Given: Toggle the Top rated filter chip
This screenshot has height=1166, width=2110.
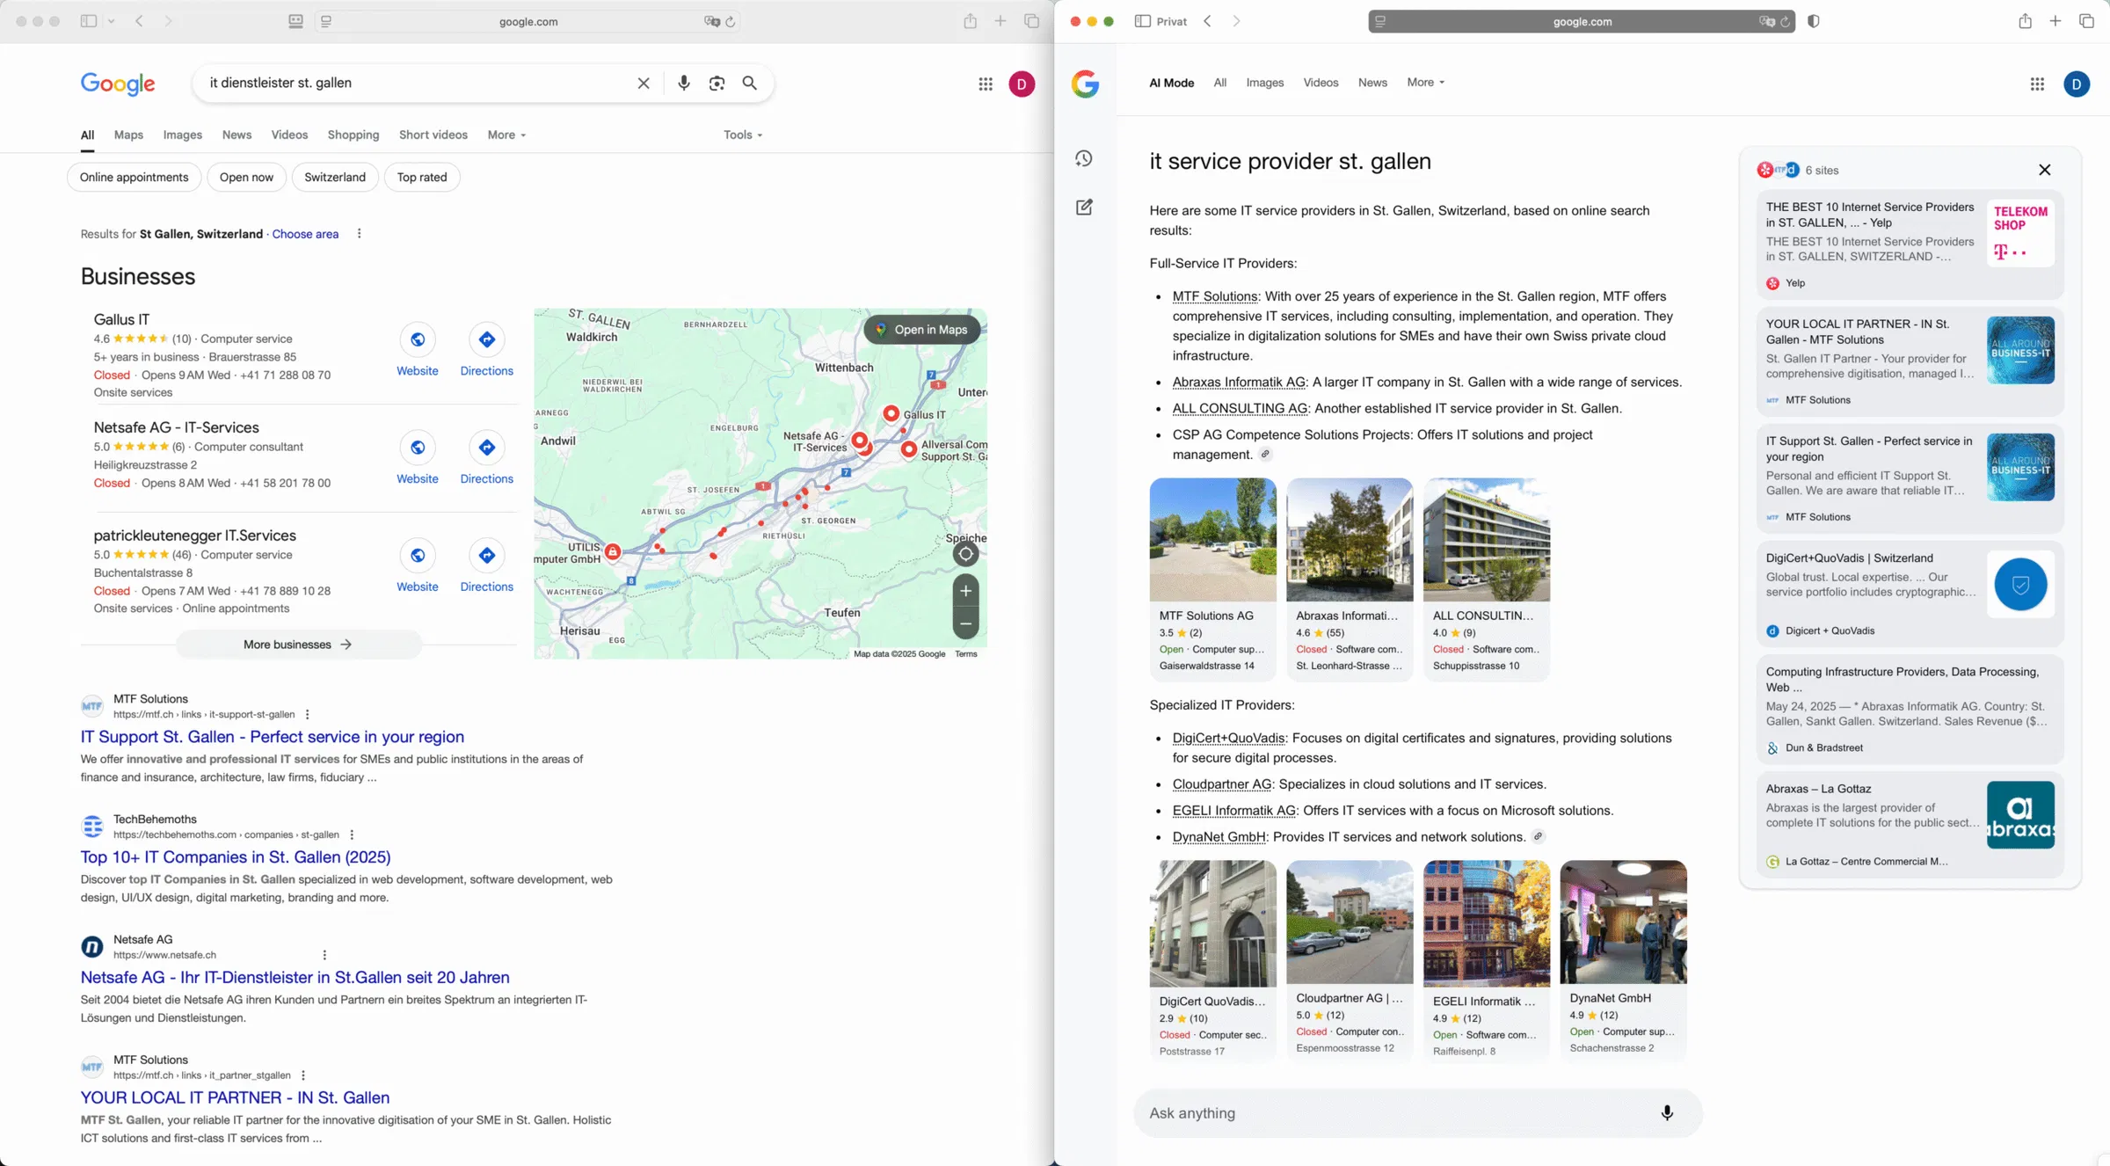Looking at the screenshot, I should coord(422,177).
